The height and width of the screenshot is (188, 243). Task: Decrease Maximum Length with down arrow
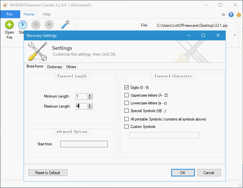coord(90,108)
